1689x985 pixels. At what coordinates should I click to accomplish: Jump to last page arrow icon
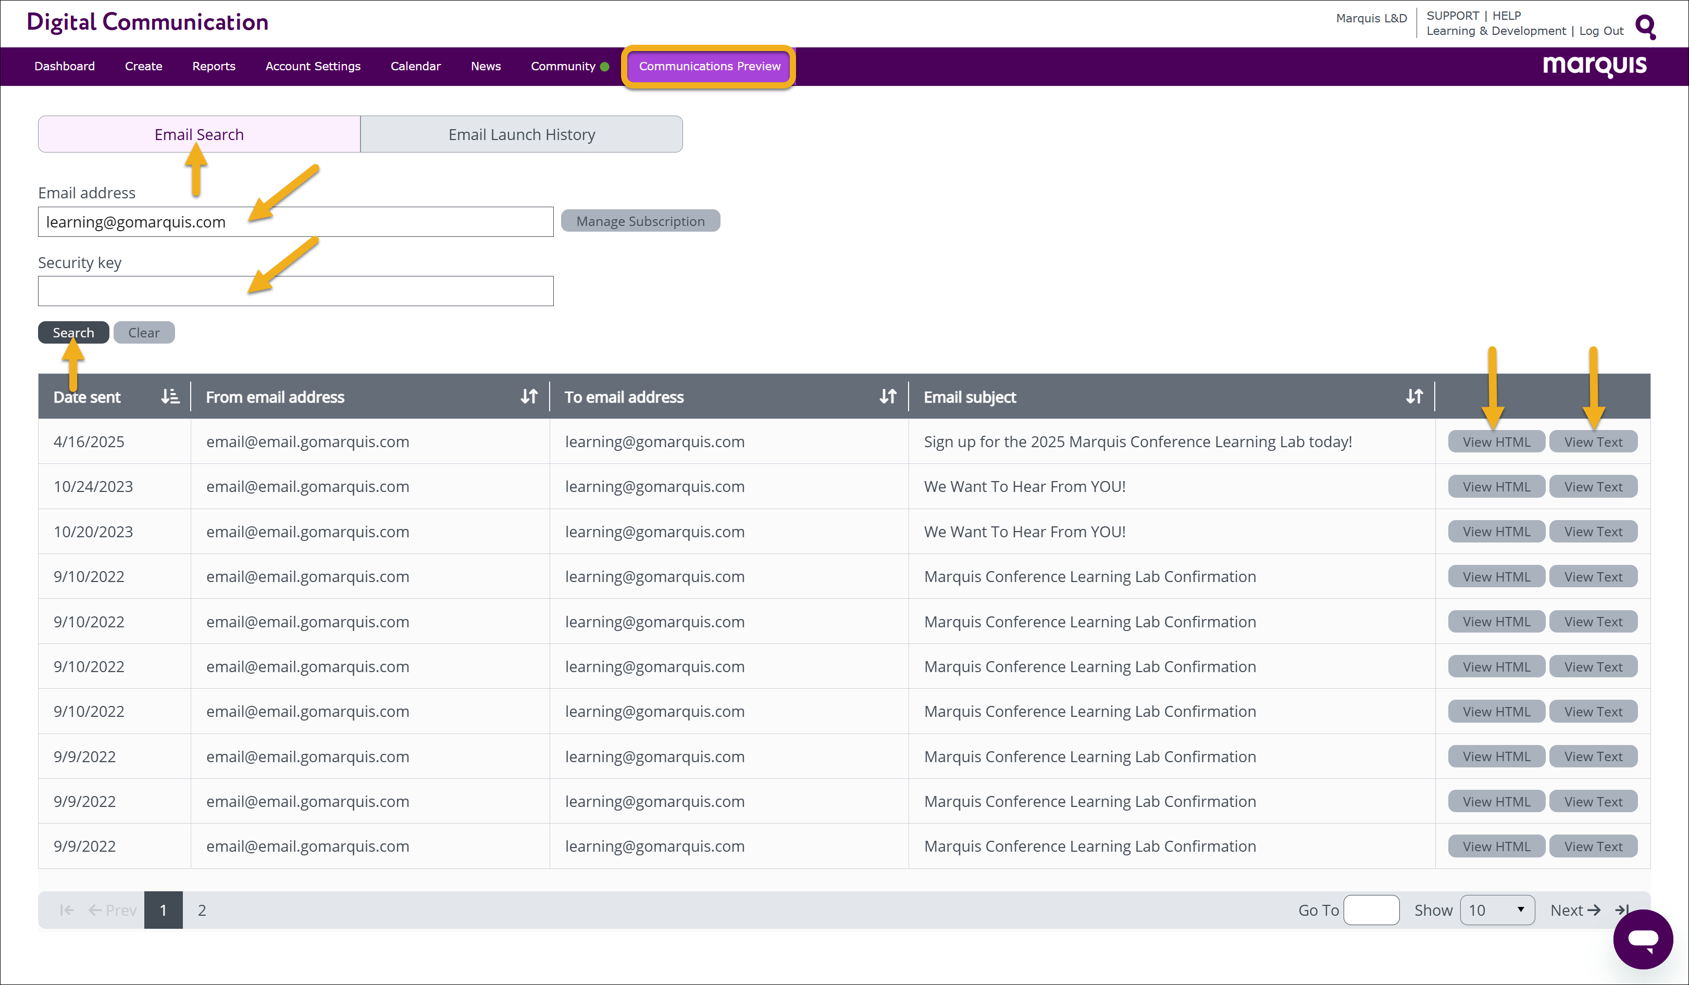(1622, 910)
